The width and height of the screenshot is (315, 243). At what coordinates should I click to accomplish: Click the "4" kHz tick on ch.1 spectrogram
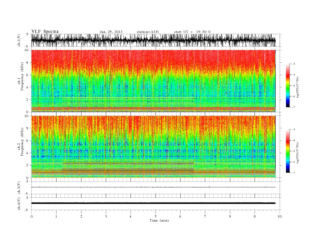[x=28, y=87]
